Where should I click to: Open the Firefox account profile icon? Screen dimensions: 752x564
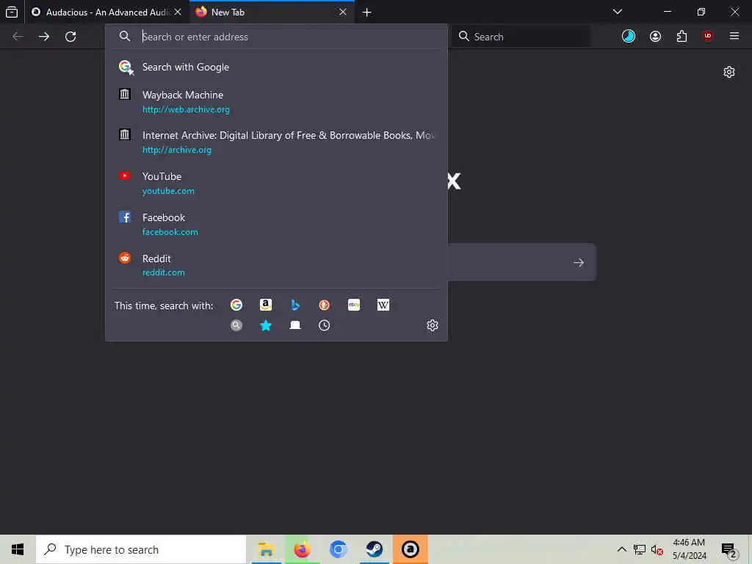(x=655, y=37)
